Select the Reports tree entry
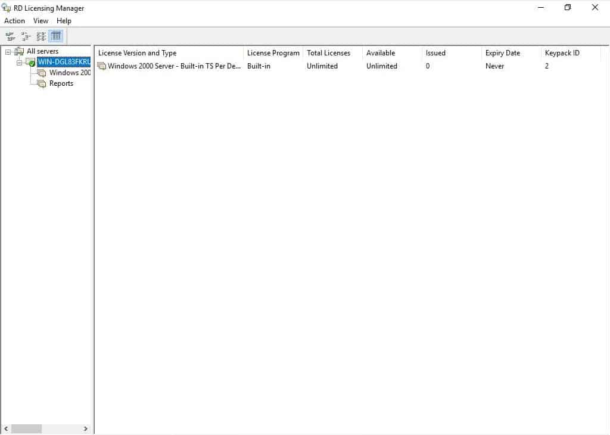 point(61,83)
